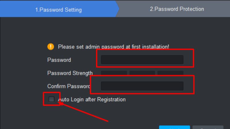230x129 pixels.
Task: Open the 2.Password Protection step
Action: 177,9
